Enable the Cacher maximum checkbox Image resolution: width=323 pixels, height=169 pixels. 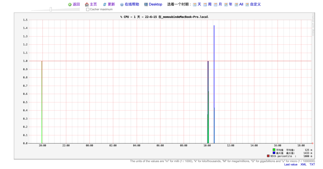click(x=88, y=10)
